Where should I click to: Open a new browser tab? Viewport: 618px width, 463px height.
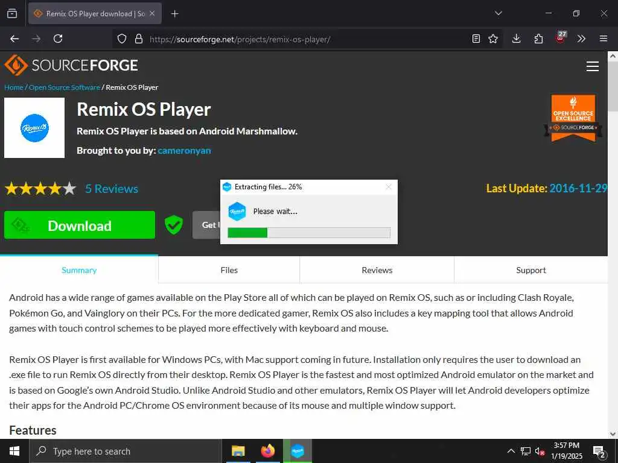point(174,14)
